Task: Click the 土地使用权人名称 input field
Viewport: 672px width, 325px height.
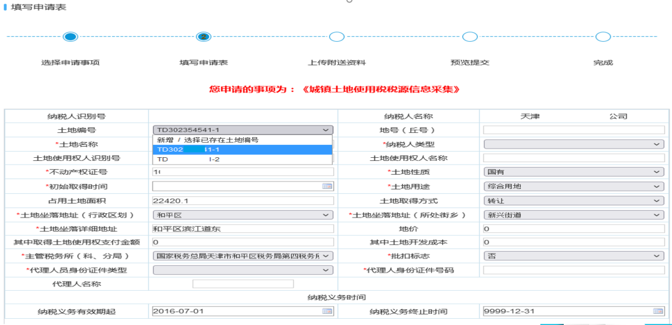Action: 574,158
